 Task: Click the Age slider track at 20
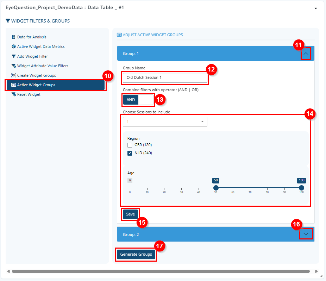click(x=164, y=188)
